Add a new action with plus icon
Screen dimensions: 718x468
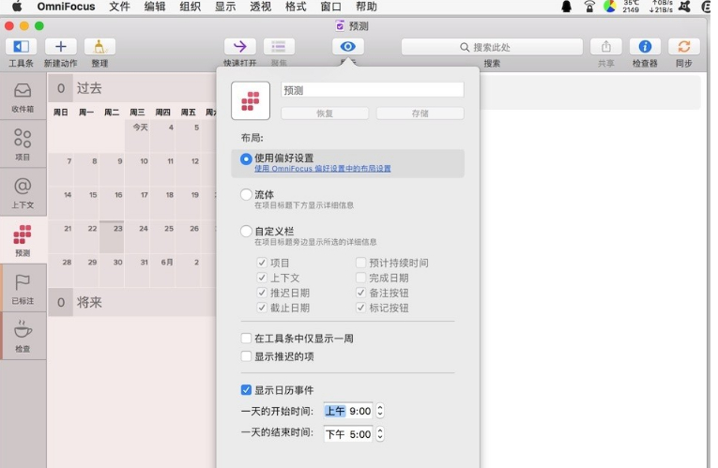coord(60,47)
